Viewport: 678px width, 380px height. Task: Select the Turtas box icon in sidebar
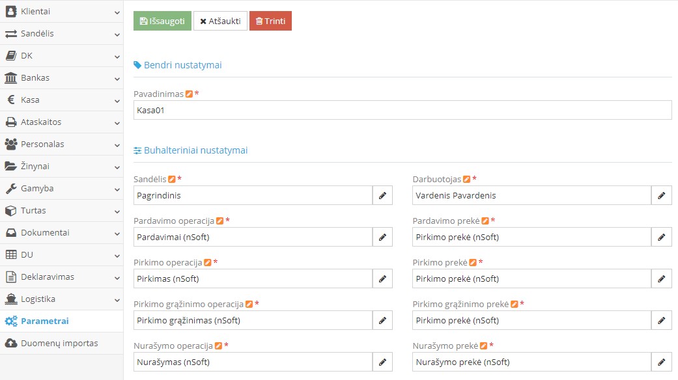click(x=12, y=210)
